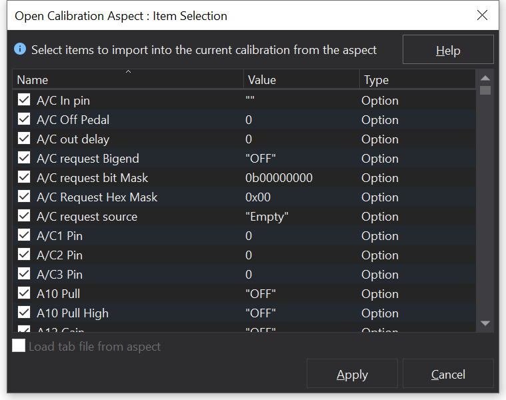Screen dimensions: 506x400
Task: Click the Type column header
Action: 417,79
